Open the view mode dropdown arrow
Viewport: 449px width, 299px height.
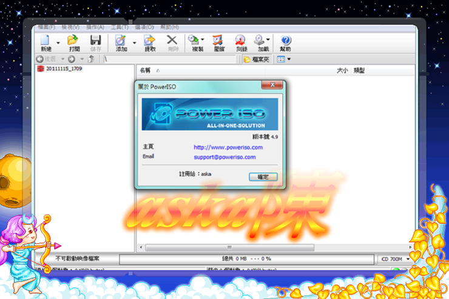289,59
